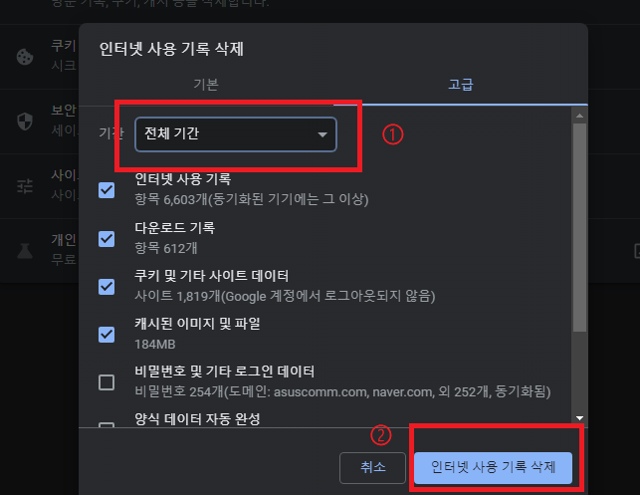The height and width of the screenshot is (495, 640).
Task: Click the blue 인터넷 사용 기록 삭제 button
Action: (x=493, y=468)
